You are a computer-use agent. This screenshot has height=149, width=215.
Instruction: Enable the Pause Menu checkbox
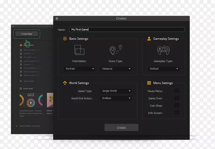coord(177,91)
